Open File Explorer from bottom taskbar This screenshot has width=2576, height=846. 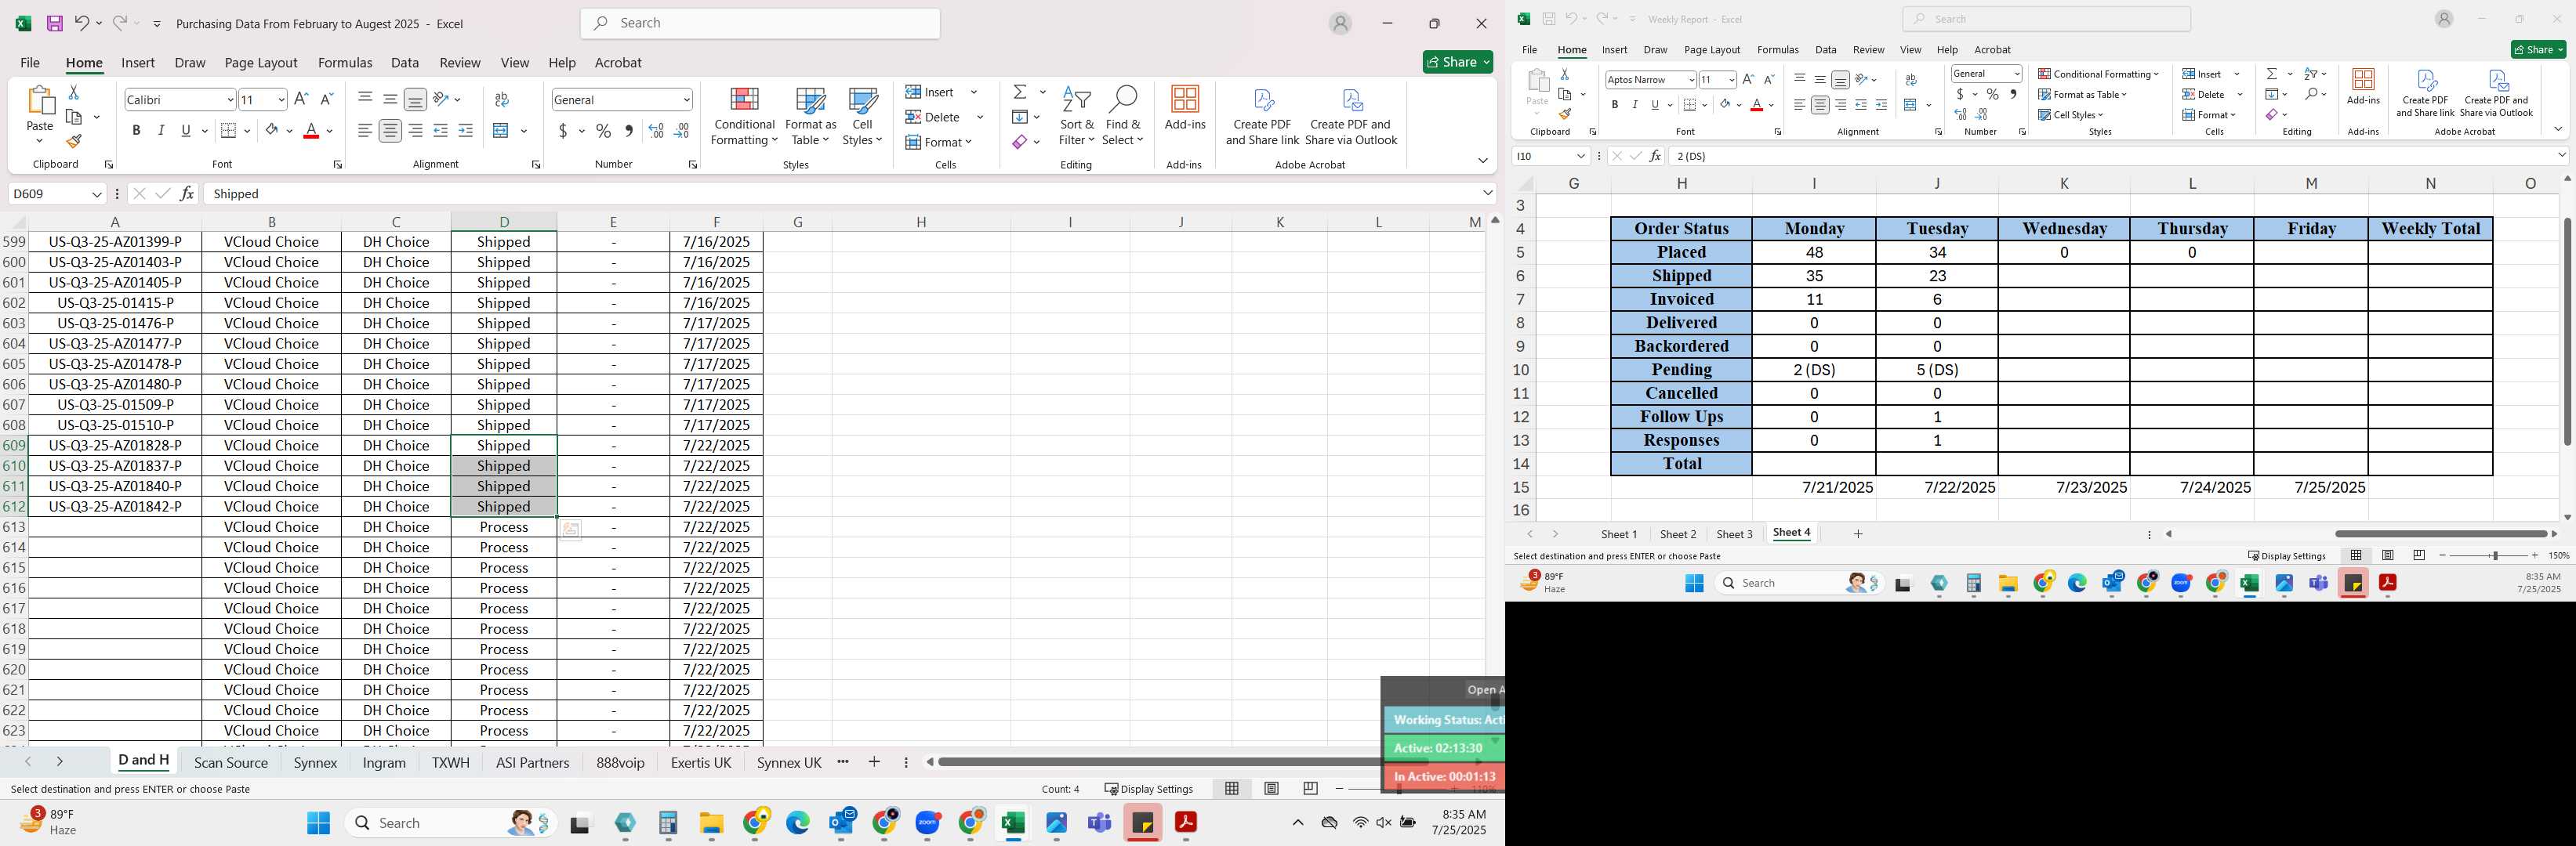[x=711, y=823]
